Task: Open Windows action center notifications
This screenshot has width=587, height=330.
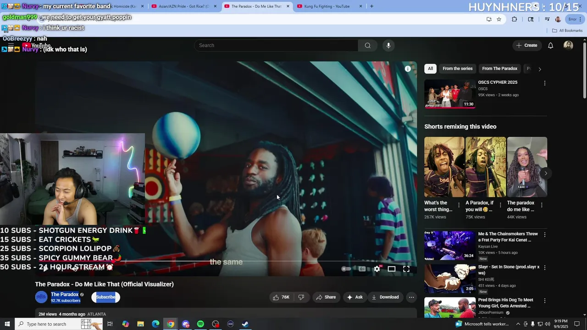Action: pos(577,324)
